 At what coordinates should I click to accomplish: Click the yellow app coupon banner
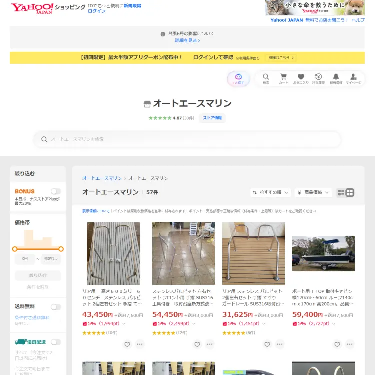[187, 58]
